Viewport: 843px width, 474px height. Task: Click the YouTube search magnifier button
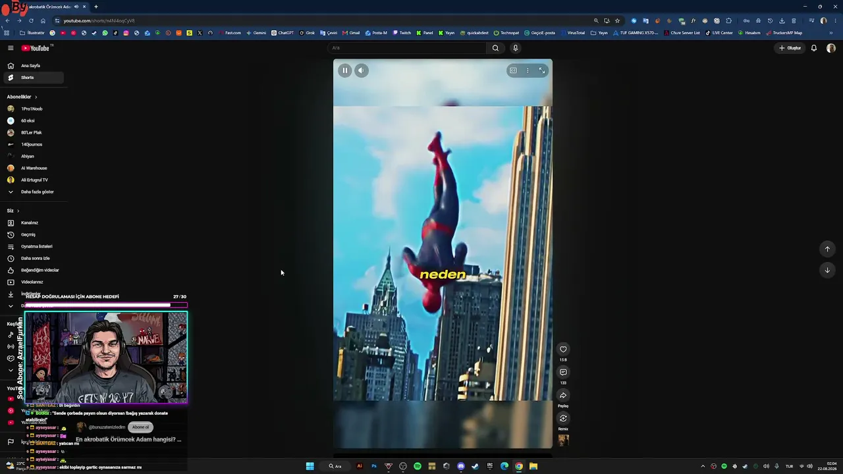[495, 48]
